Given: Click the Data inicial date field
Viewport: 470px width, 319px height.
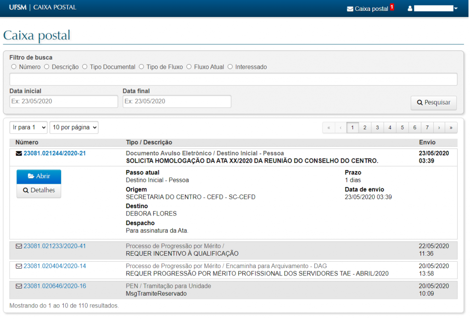Looking at the screenshot, I should click(64, 101).
